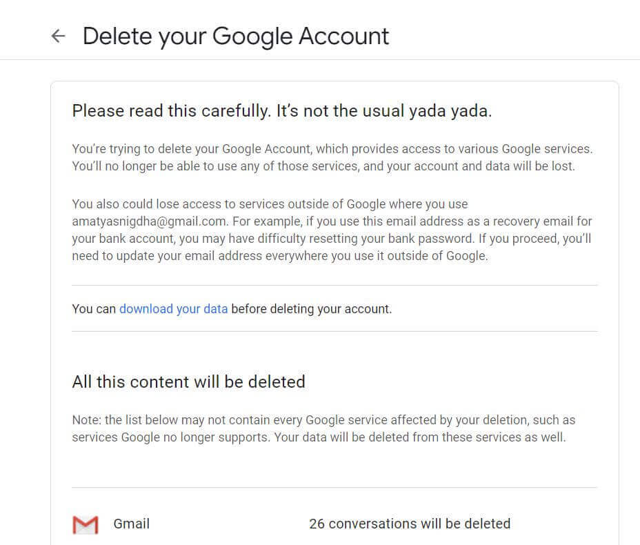Viewport: 640px width, 545px height.
Task: Click the "Please read this carefully" heading text
Action: click(172, 111)
